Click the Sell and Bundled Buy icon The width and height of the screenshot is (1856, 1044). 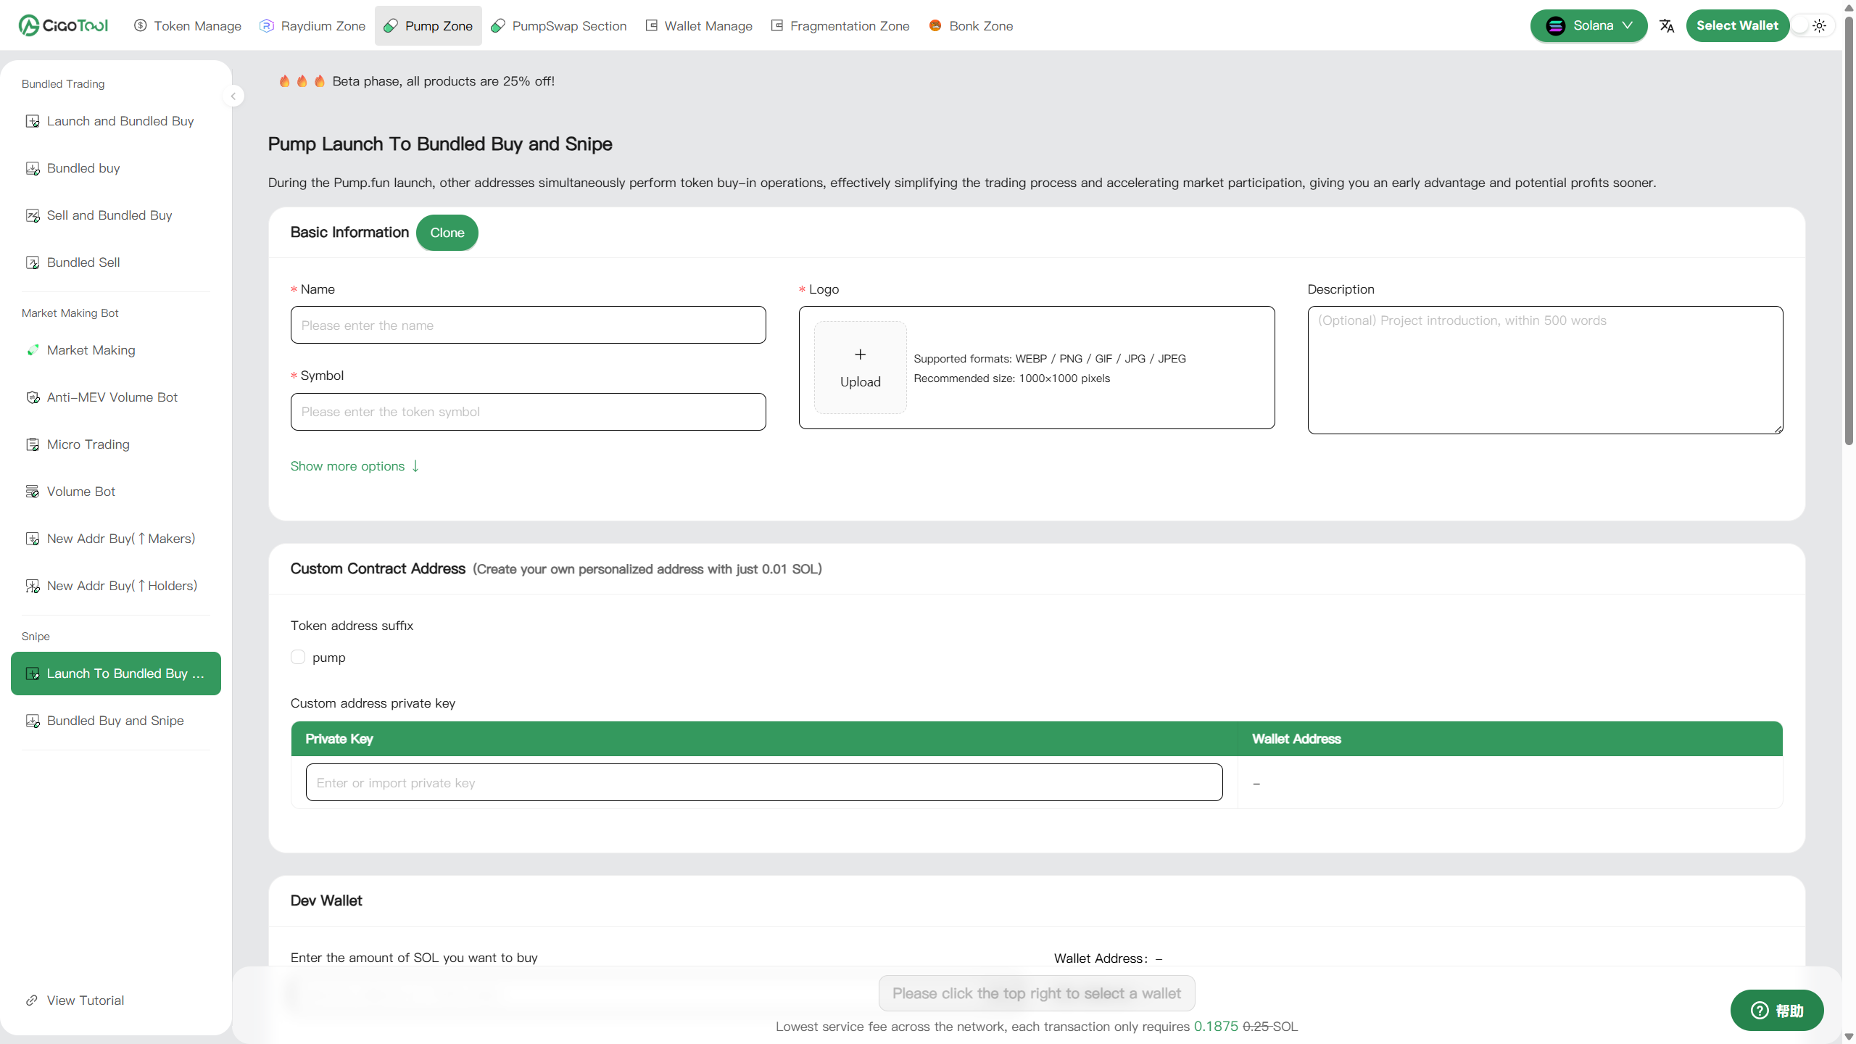click(33, 215)
